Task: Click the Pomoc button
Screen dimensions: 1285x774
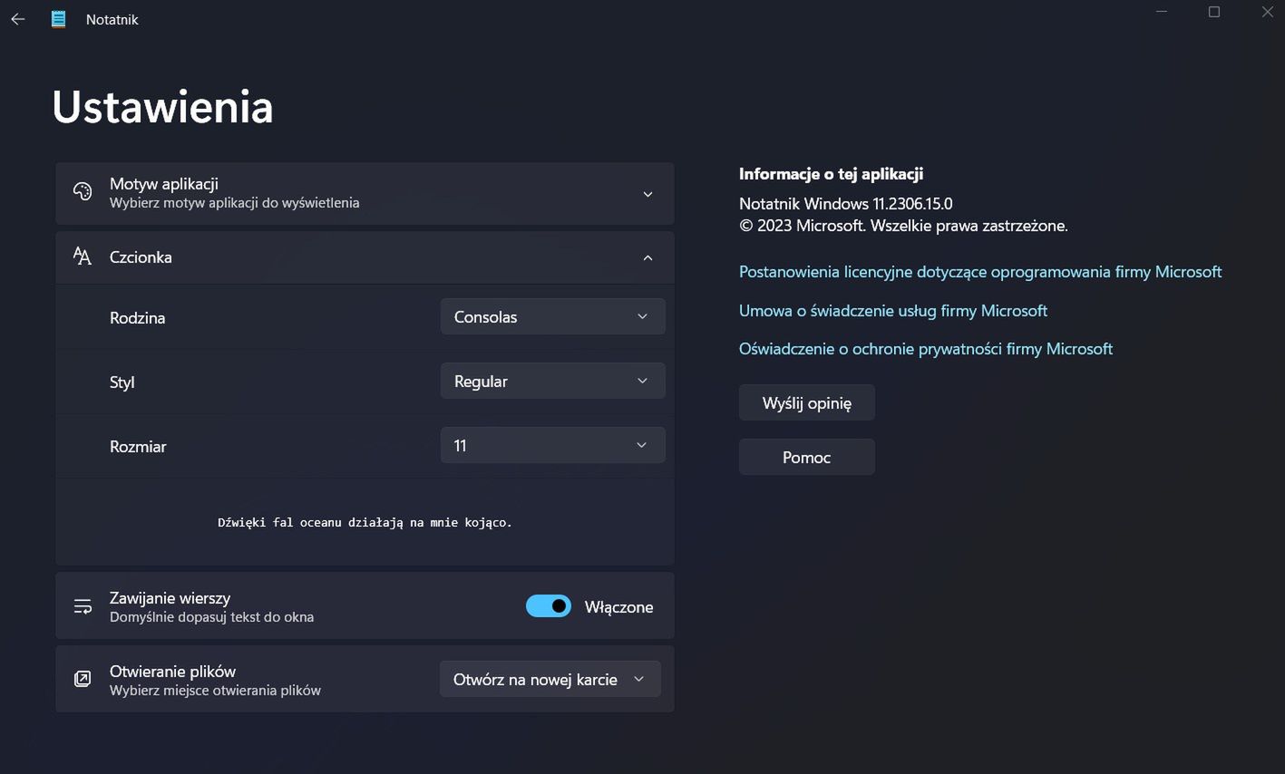Action: [x=806, y=458]
